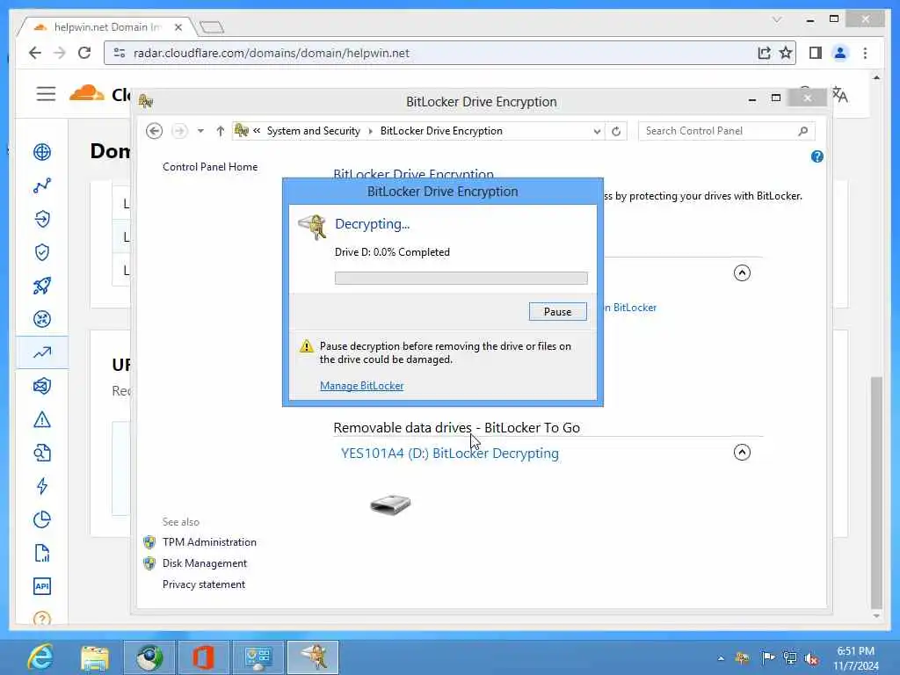The width and height of the screenshot is (900, 675).
Task: Bookmark this page with star icon
Action: (786, 53)
